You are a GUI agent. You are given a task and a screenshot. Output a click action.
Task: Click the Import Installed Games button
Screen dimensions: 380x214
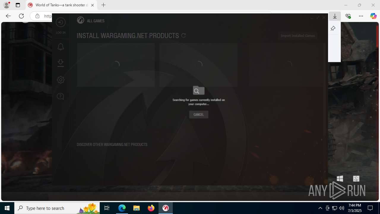tap(298, 36)
